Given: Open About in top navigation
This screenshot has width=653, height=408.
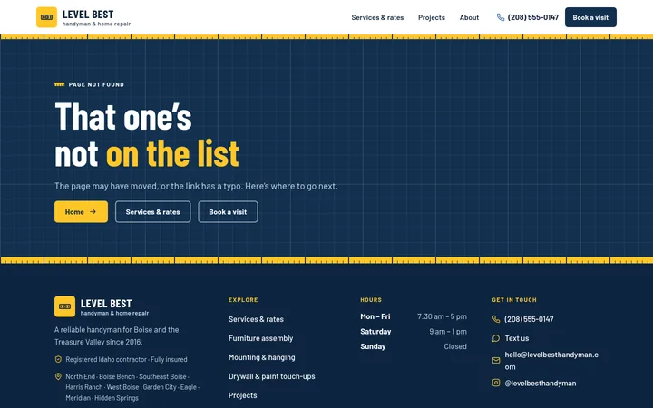Looking at the screenshot, I should [x=469, y=17].
